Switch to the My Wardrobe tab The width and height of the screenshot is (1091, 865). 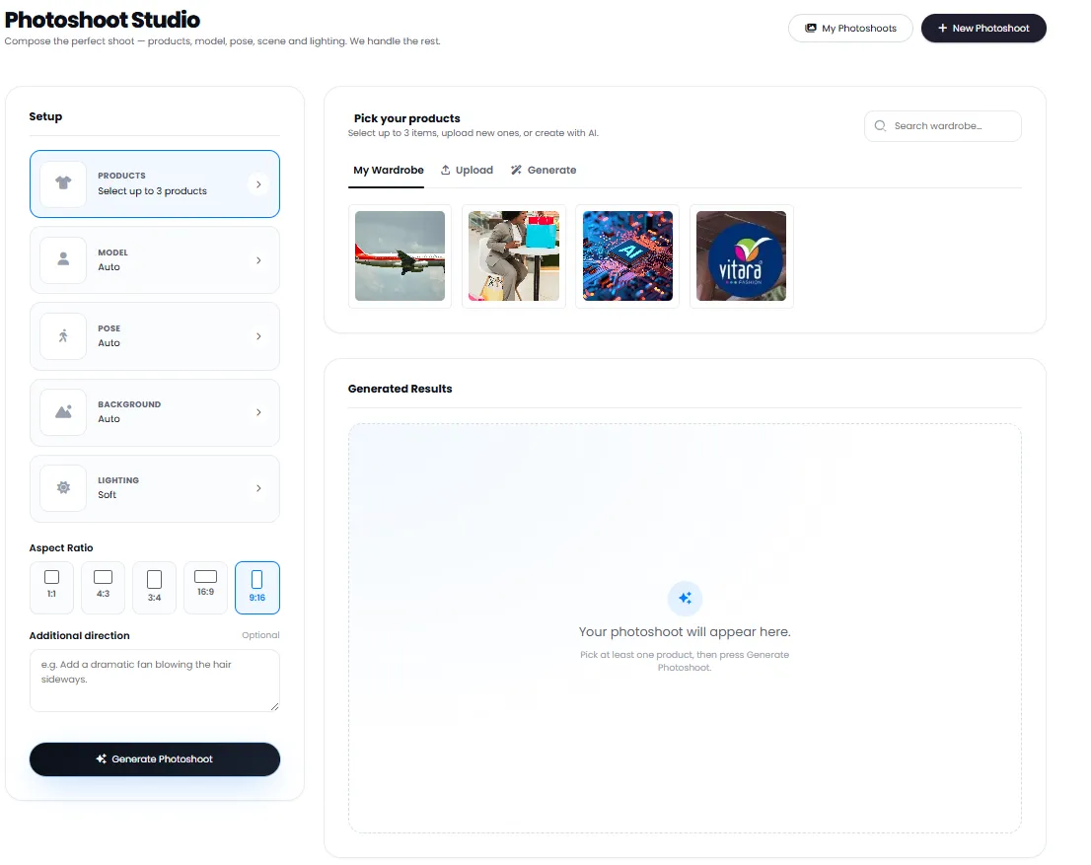click(x=389, y=170)
